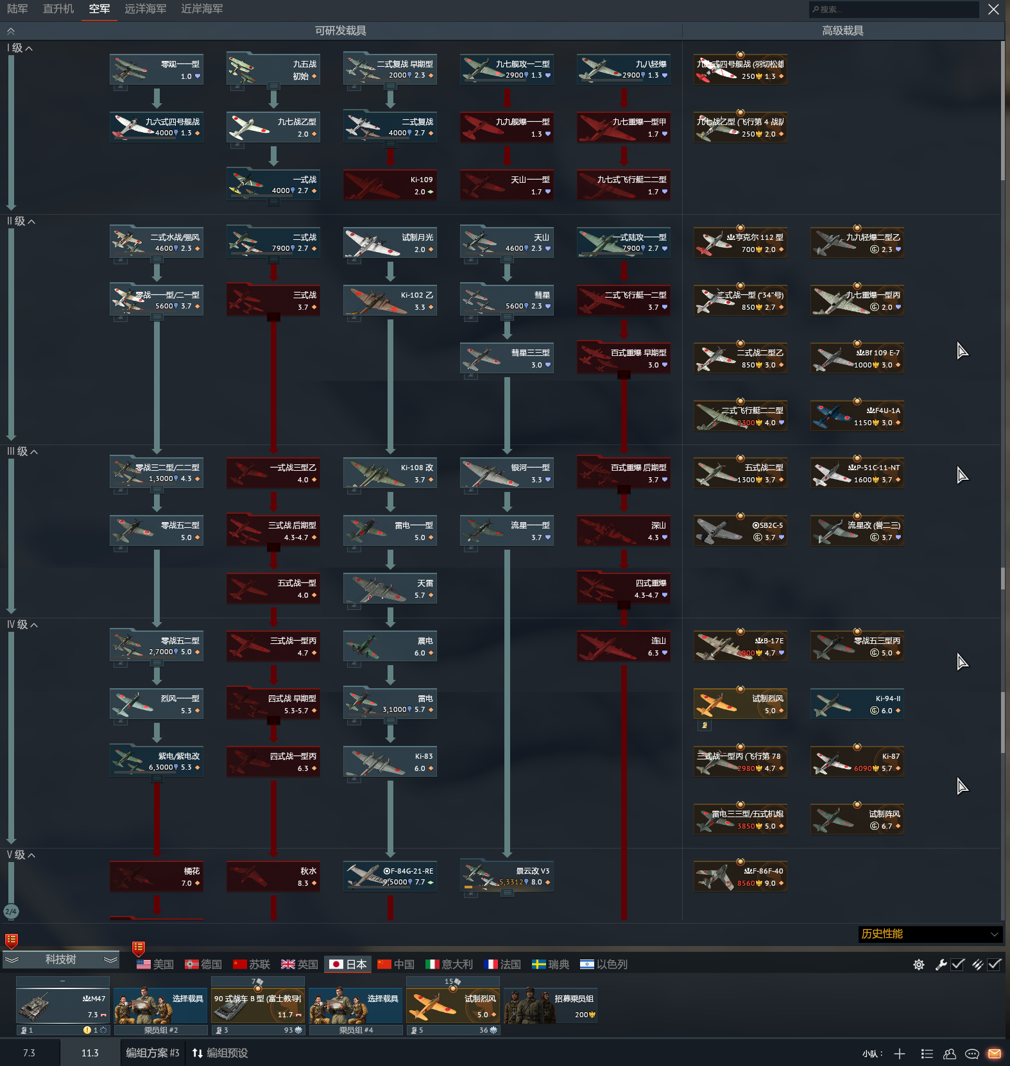This screenshot has height=1066, width=1010.
Task: Open the squad list icon
Action: [927, 1053]
